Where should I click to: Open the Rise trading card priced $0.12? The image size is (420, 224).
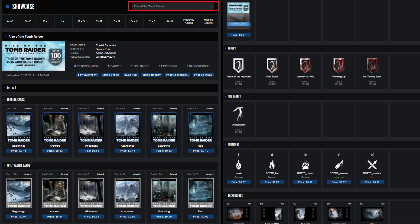coord(200,127)
